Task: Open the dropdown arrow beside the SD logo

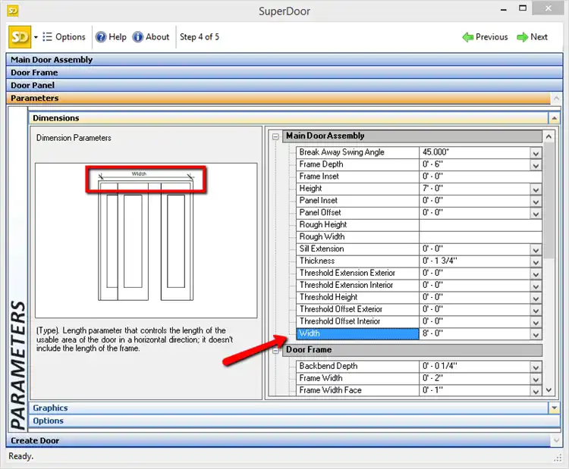Action: pyautogui.click(x=36, y=37)
